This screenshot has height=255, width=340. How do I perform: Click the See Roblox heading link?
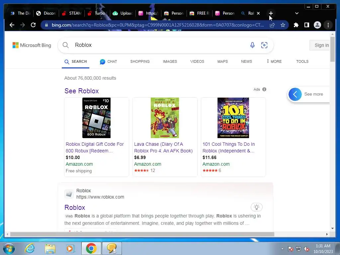coord(82,91)
